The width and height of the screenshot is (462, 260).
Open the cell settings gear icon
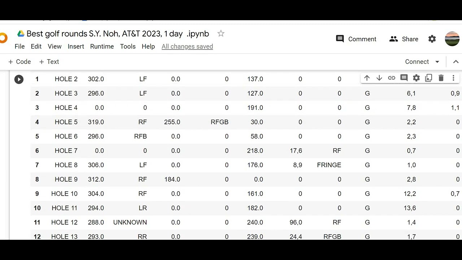click(416, 78)
